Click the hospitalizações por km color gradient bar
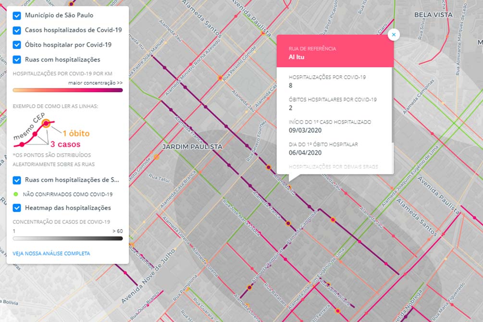483x322 pixels. [68, 90]
